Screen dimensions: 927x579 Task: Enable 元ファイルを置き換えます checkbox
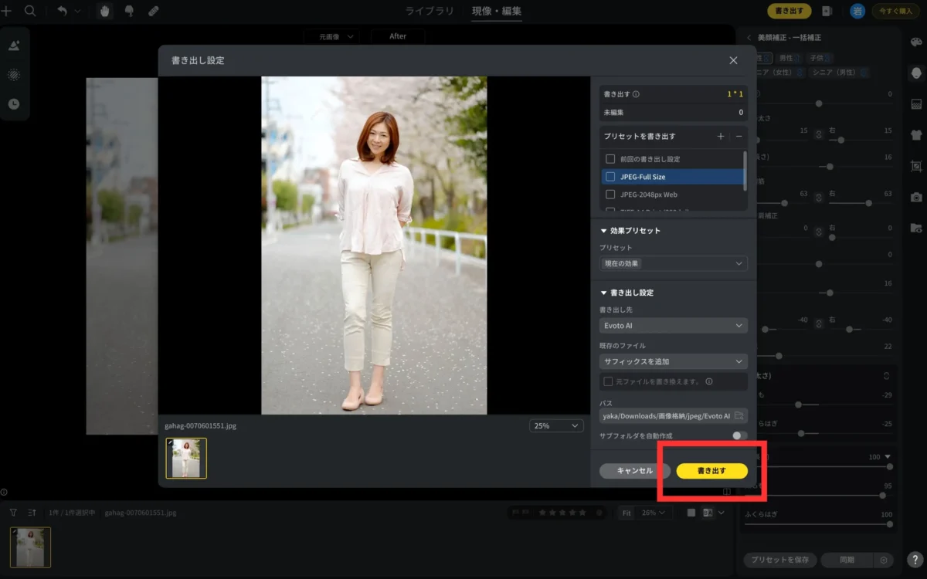[608, 381]
